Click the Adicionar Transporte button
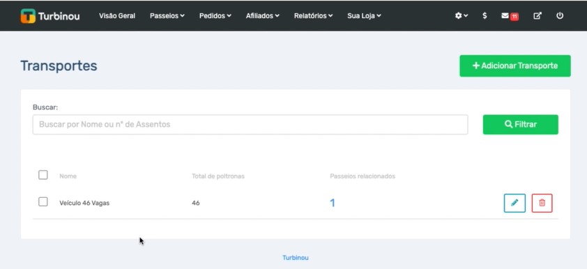 click(515, 66)
